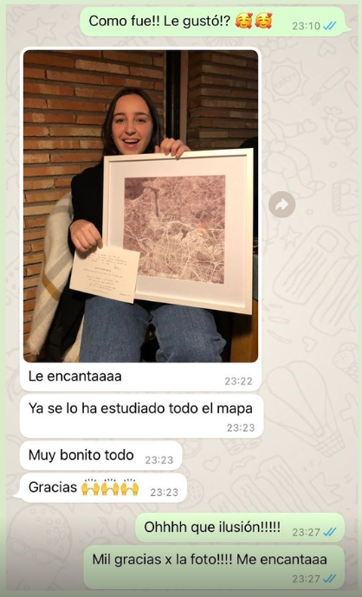Tap the 23:23 timestamp on 'Muy bonito todo'
This screenshot has width=362, height=597.
click(158, 460)
